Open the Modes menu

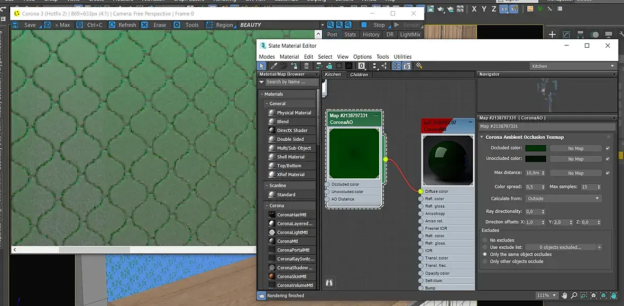pos(267,57)
